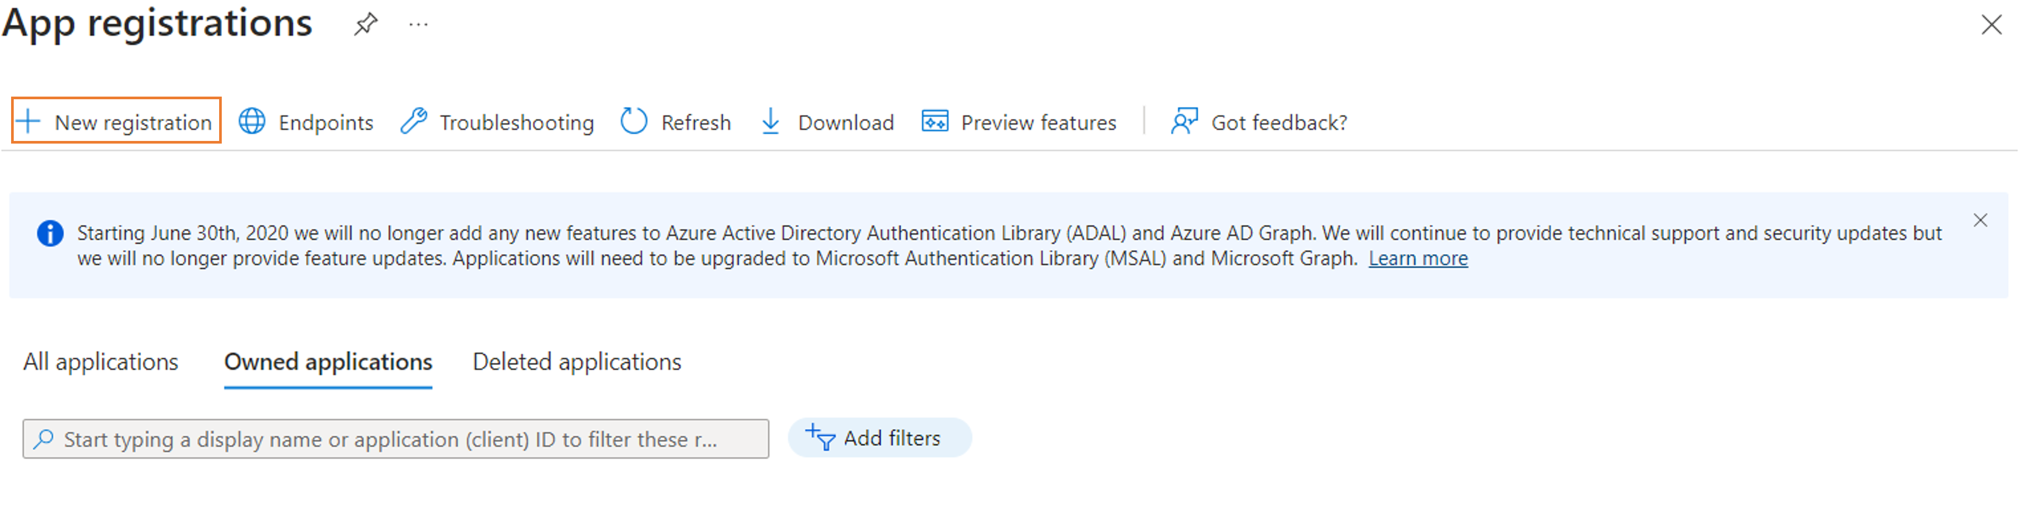Switch to All applications tab
The height and width of the screenshot is (521, 2035).
(100, 362)
